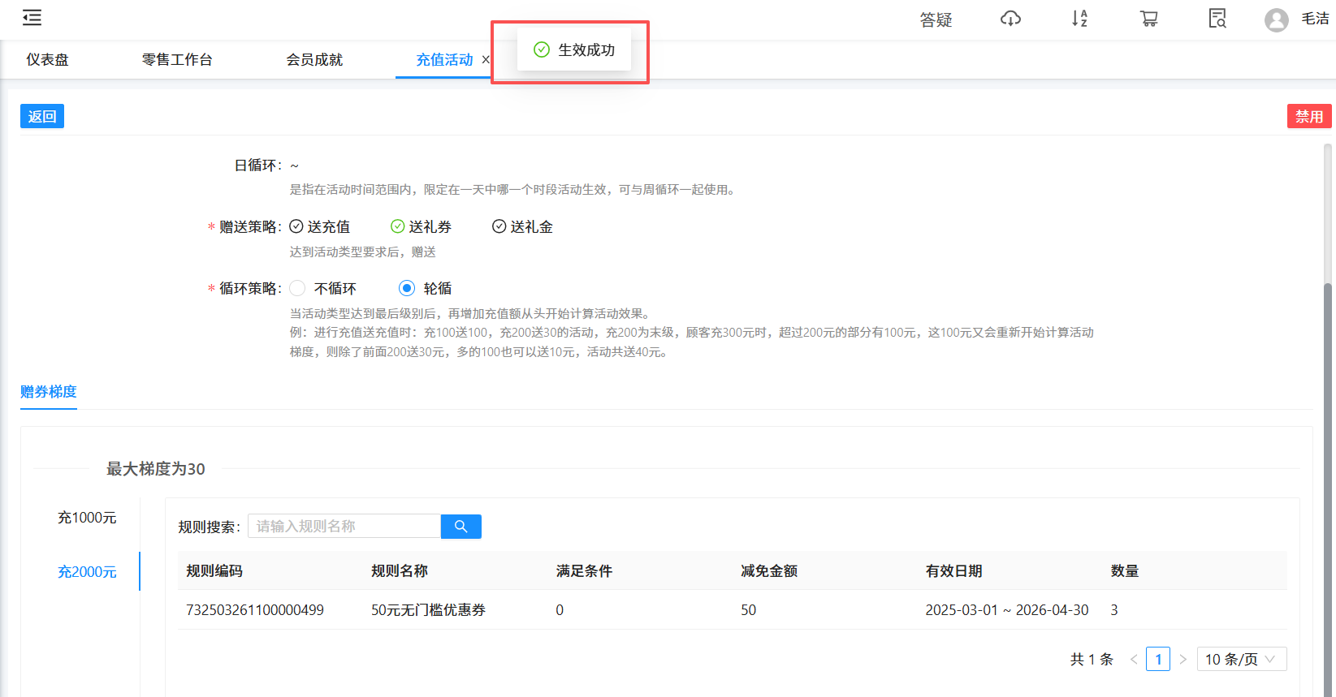Image resolution: width=1336 pixels, height=697 pixels.
Task: Click the 50元无门槛优惠券 rule name
Action: pos(428,610)
